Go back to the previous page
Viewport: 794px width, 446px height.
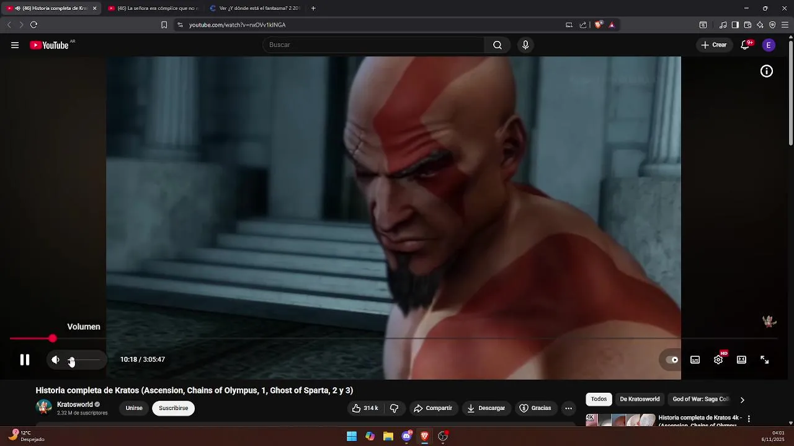coord(9,25)
